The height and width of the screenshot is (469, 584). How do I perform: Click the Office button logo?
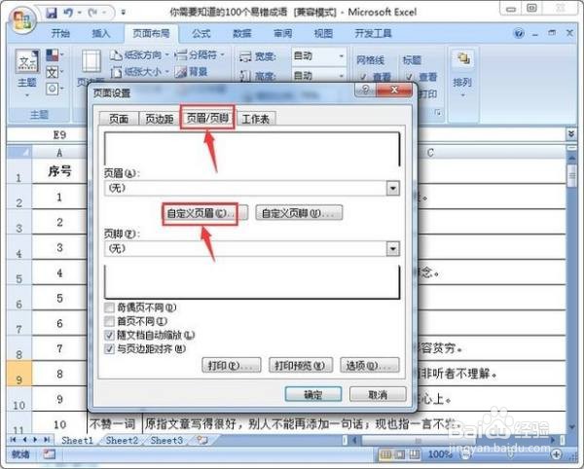click(x=22, y=19)
